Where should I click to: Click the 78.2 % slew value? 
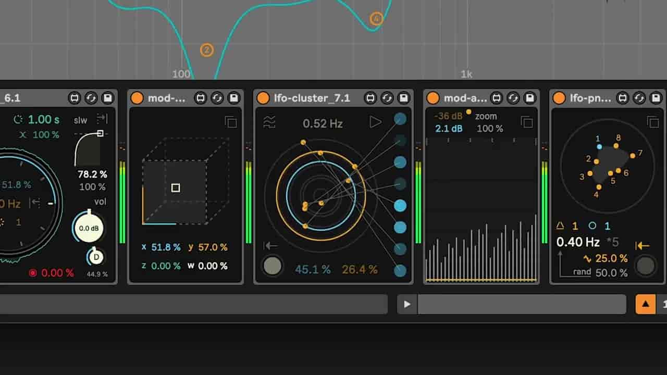click(92, 174)
